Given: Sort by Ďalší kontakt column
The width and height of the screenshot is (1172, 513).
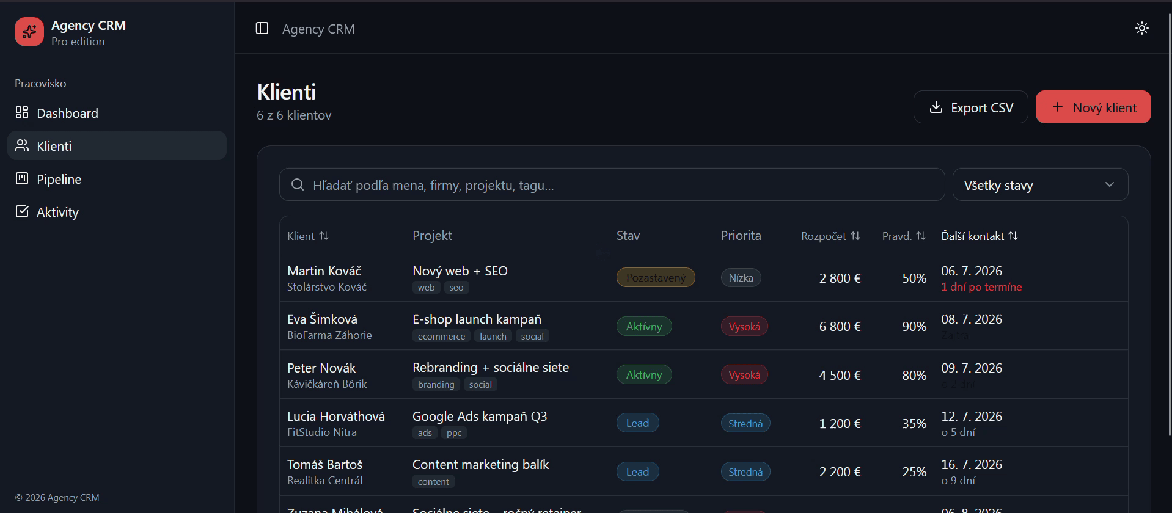Looking at the screenshot, I should (x=980, y=236).
